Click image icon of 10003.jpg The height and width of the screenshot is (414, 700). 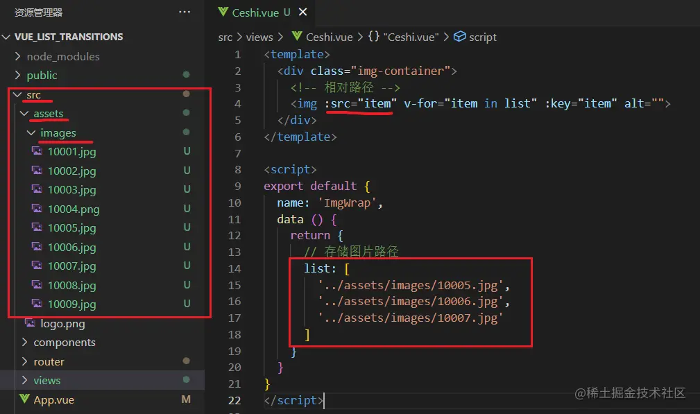37,189
